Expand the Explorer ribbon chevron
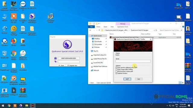The width and height of the screenshot is (193, 108). click(x=181, y=27)
